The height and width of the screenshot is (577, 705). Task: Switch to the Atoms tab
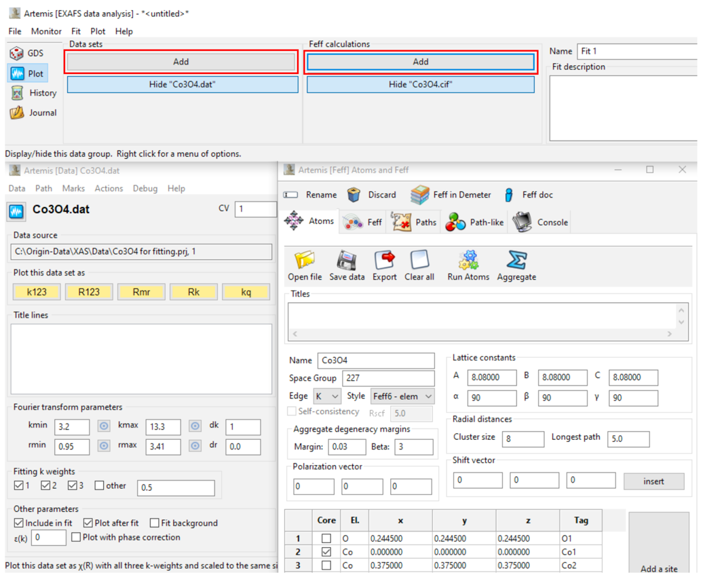click(309, 221)
